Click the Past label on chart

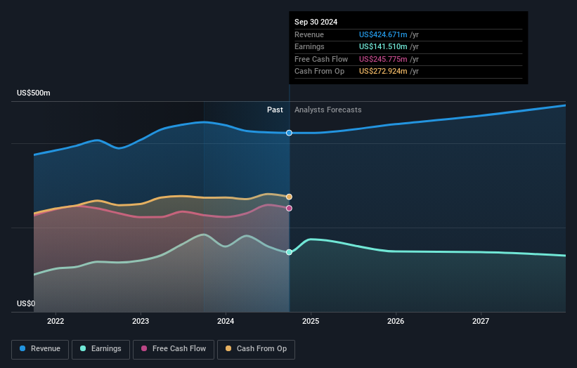click(x=275, y=110)
